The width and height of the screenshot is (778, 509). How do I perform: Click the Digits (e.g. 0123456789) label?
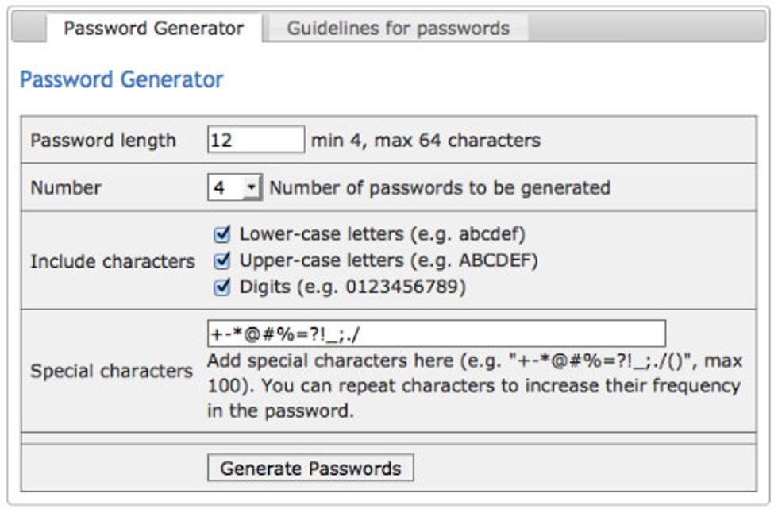point(352,286)
